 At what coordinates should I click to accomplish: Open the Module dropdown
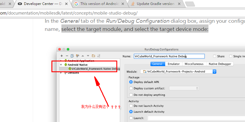pyautogui.click(x=178, y=72)
